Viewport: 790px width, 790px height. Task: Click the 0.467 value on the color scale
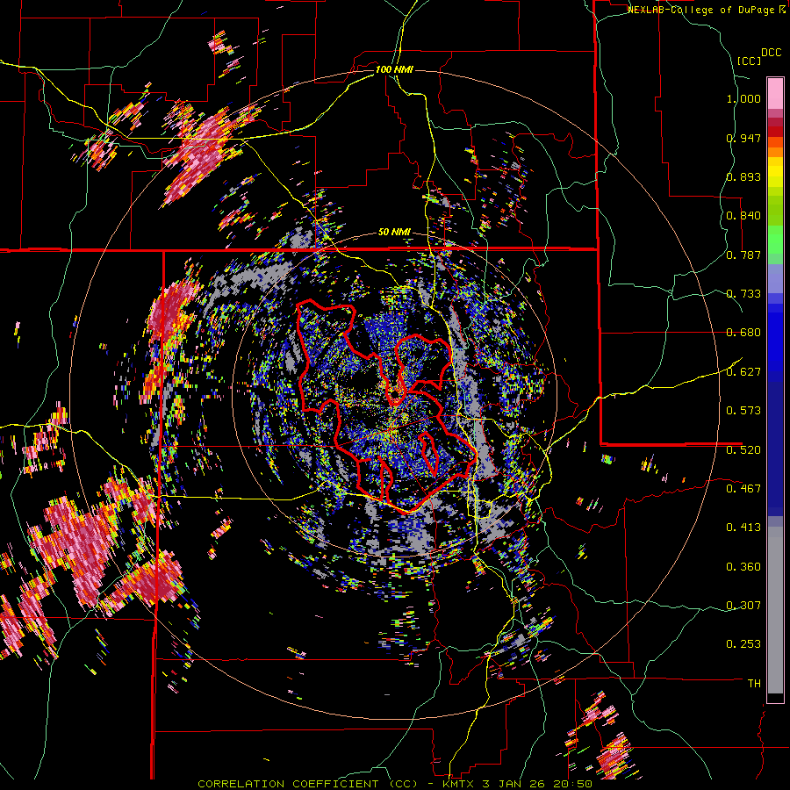coord(743,489)
